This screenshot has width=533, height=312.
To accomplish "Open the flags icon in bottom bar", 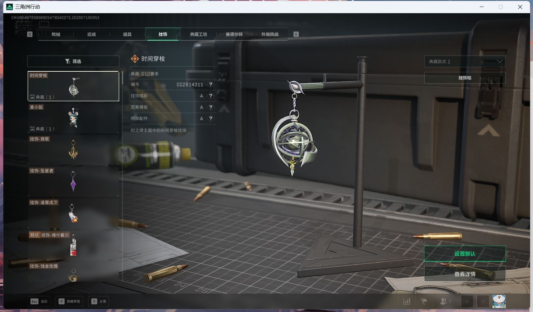I will coord(424,301).
